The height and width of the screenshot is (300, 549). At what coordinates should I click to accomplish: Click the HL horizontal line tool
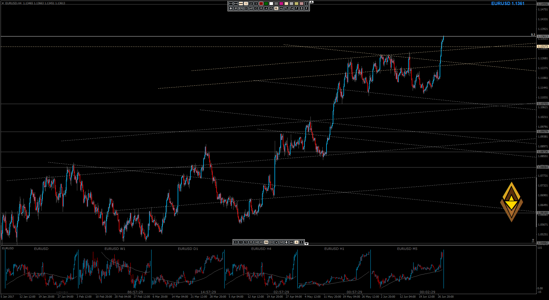(x=276, y=8)
